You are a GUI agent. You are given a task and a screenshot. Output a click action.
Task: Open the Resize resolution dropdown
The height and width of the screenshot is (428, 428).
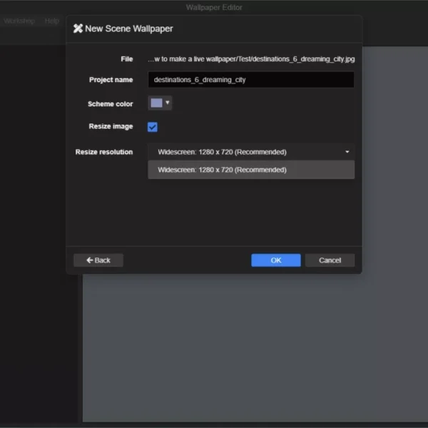pos(250,152)
